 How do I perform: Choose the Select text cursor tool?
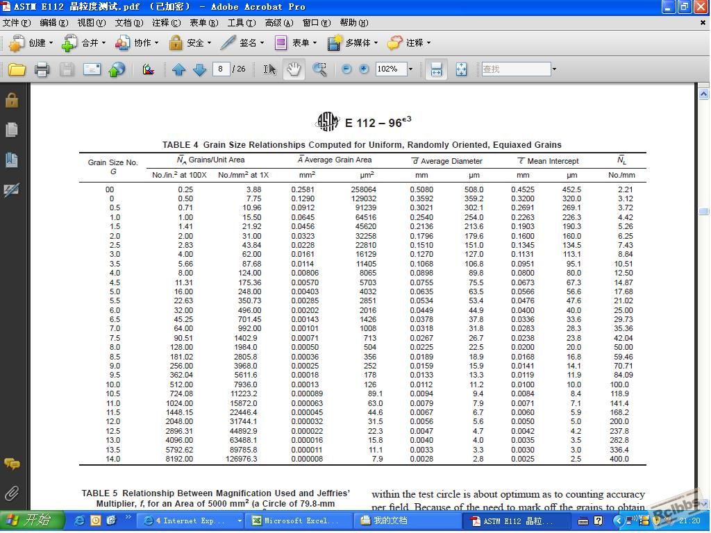269,69
